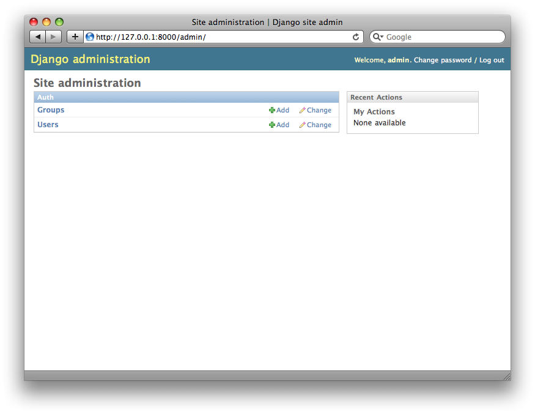Click the Add link for Groups
535x414 pixels.
point(279,110)
